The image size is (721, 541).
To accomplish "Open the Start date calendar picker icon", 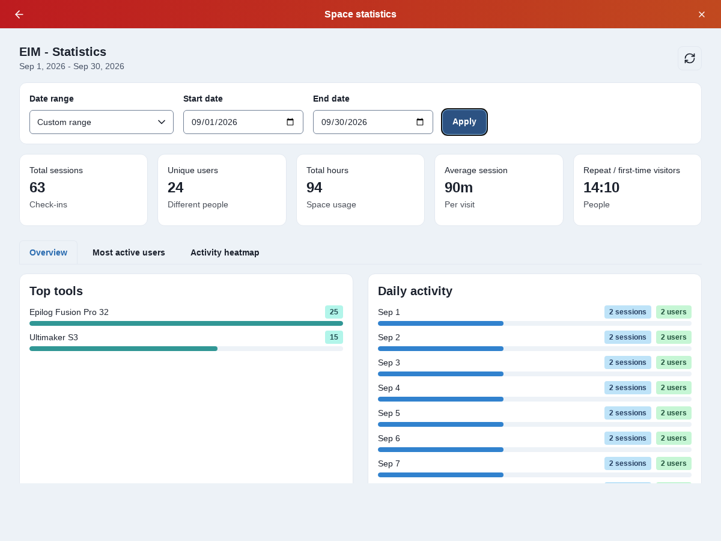I will click(x=290, y=122).
